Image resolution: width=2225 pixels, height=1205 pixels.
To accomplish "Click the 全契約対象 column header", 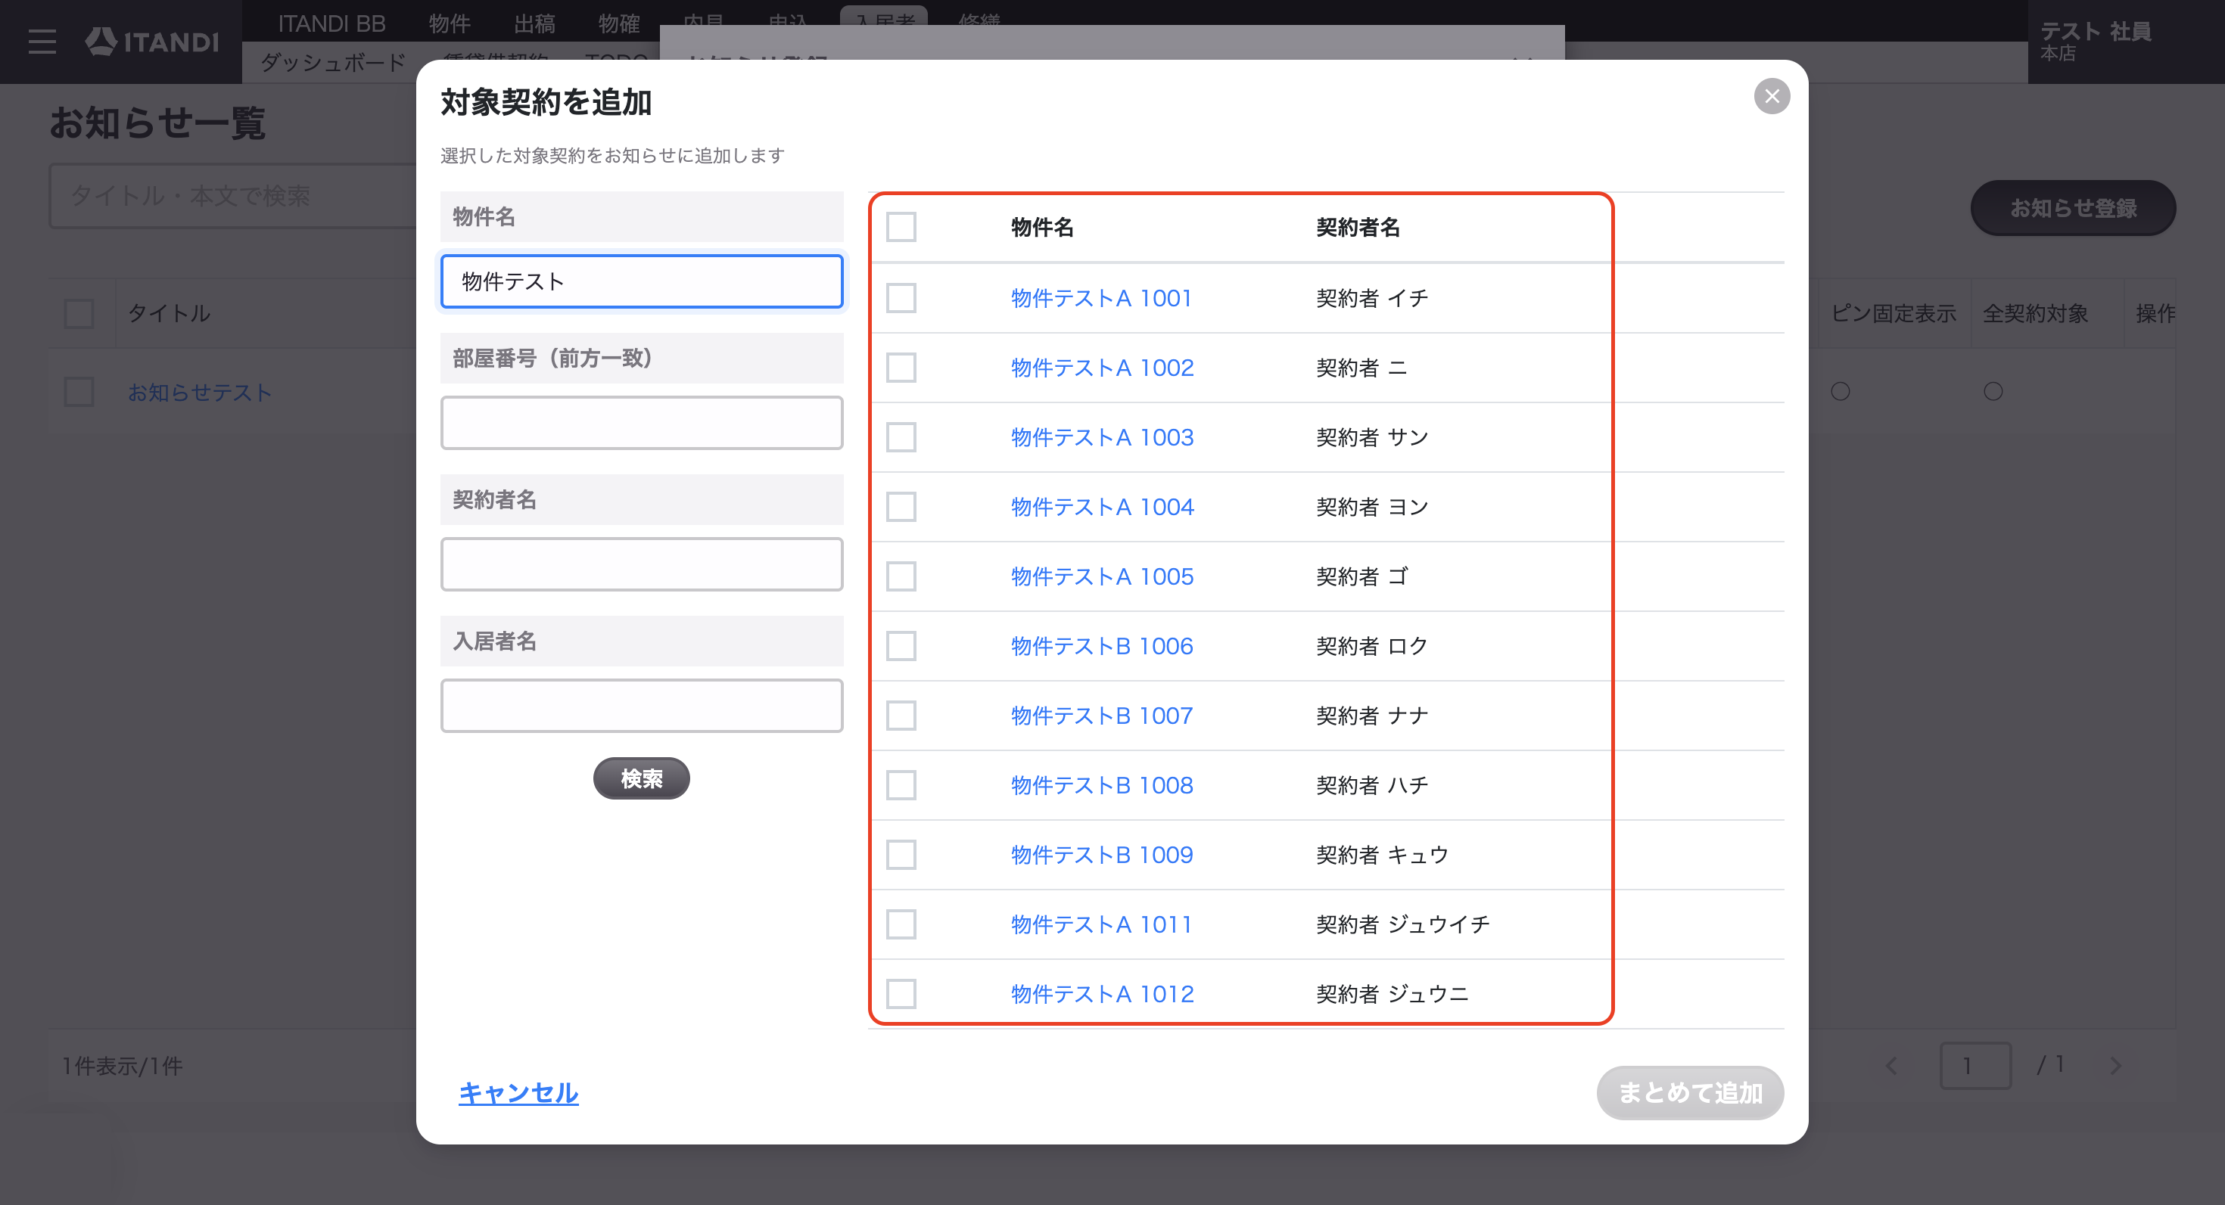I will pyautogui.click(x=2035, y=313).
